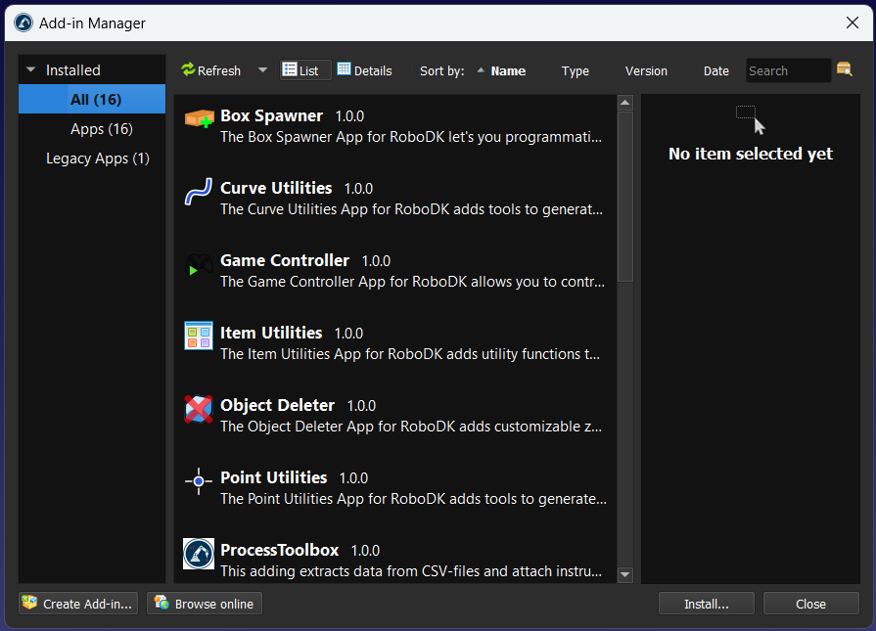This screenshot has width=876, height=631.
Task: Click the Object Deleter red-cross icon
Action: 199,409
